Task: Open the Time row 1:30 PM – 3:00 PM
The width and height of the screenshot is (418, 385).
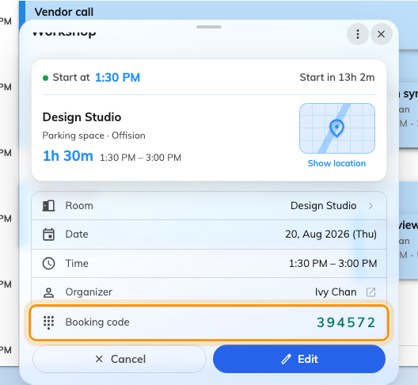Action: click(x=209, y=263)
